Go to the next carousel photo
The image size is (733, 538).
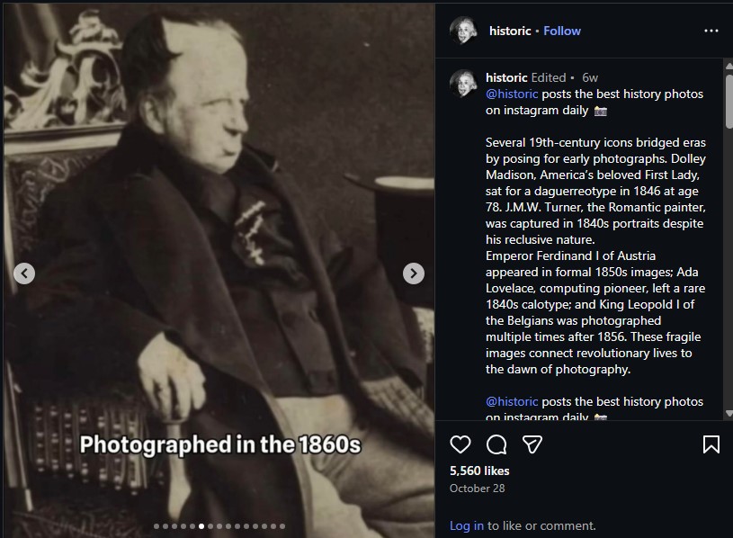click(413, 273)
